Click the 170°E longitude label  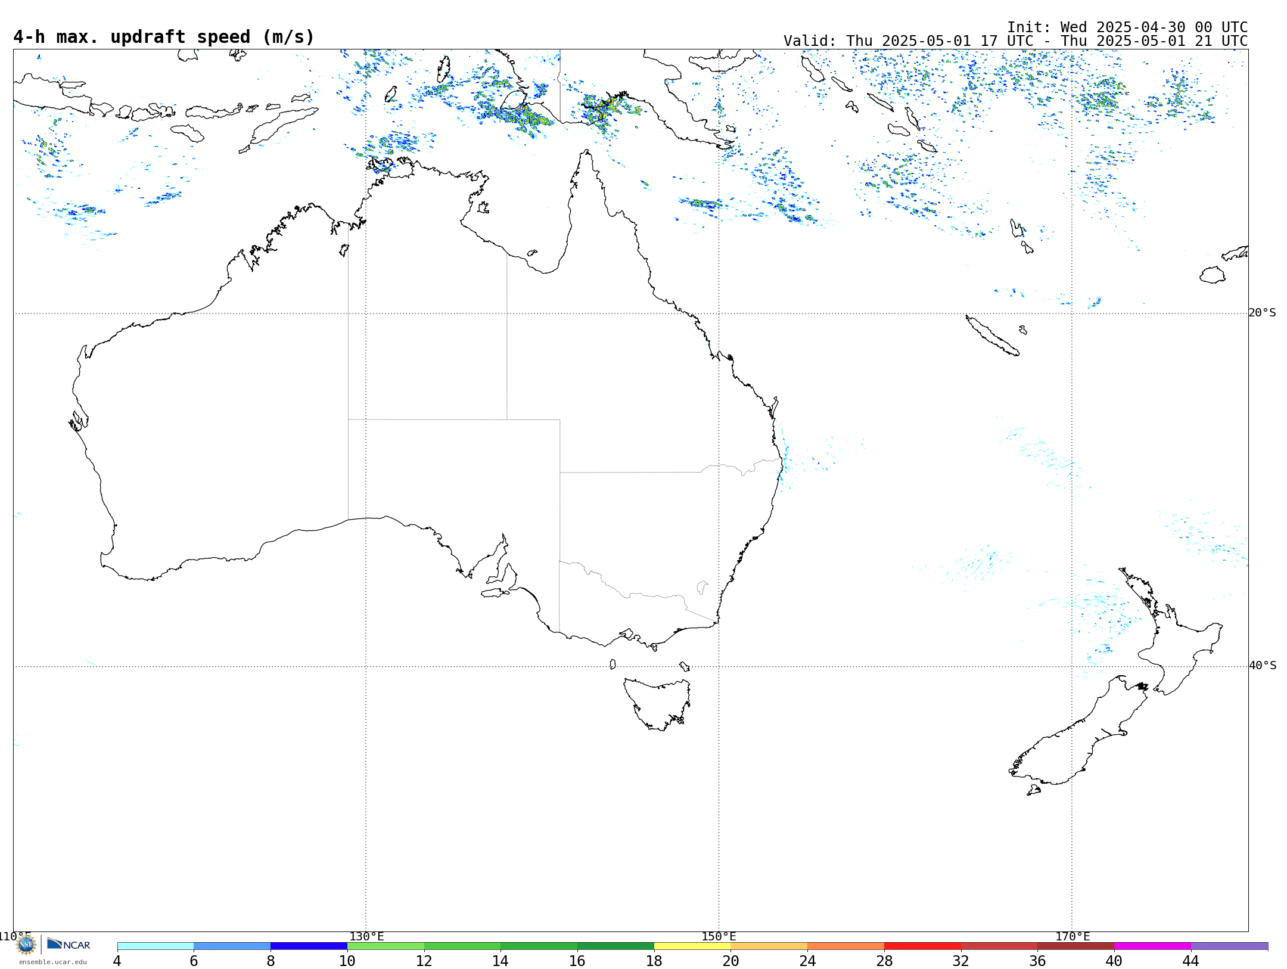pyautogui.click(x=1072, y=936)
